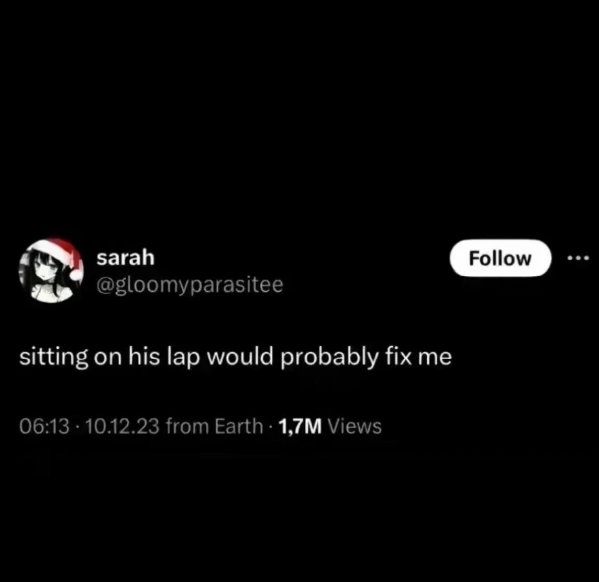The height and width of the screenshot is (582, 599).
Task: Select the words fix me in the tweet
Action: coord(419,357)
